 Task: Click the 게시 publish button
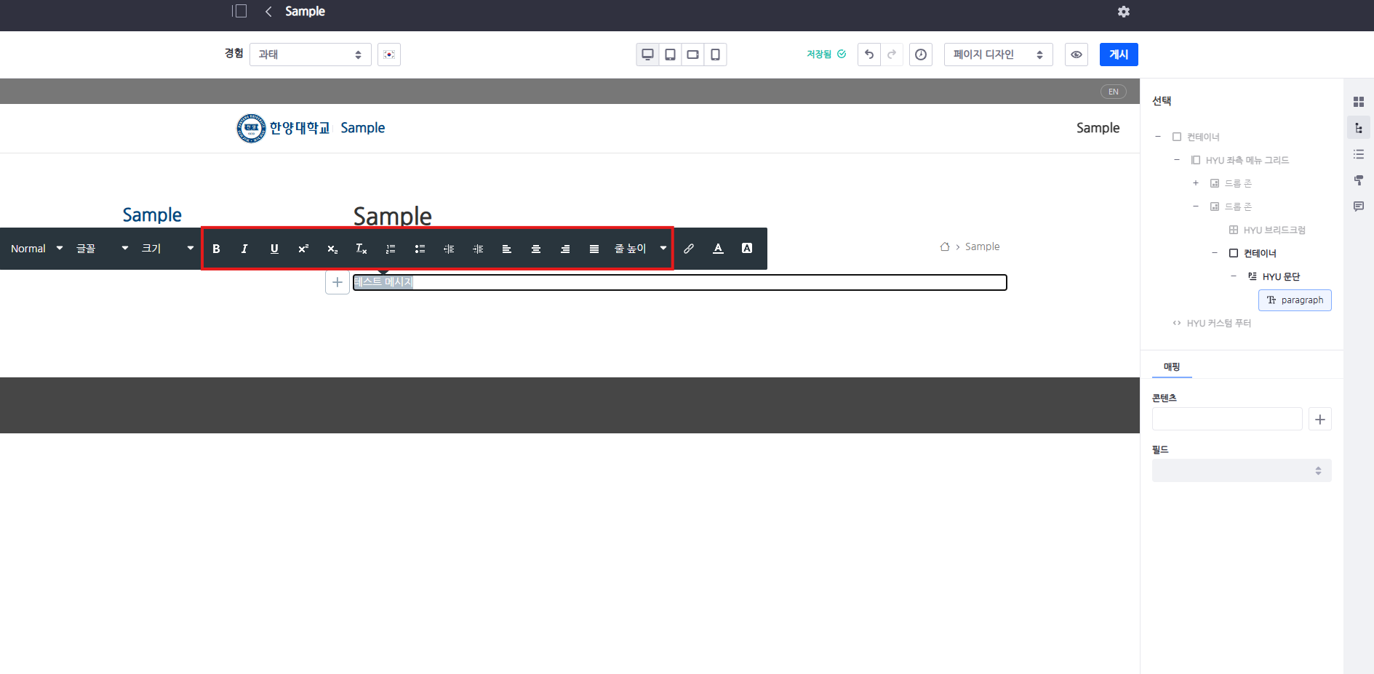click(x=1118, y=55)
